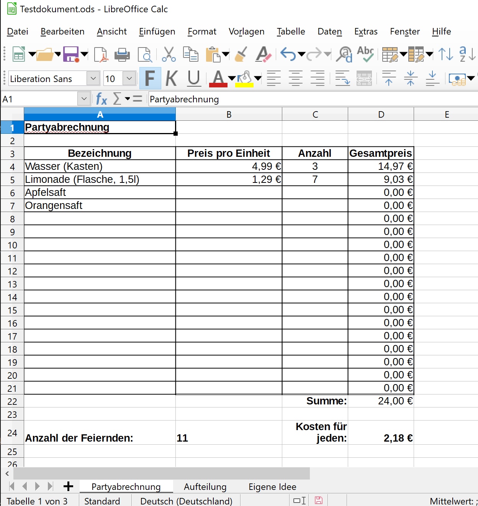Cut selection with the scissors icon
The image size is (478, 506).
coord(169,54)
